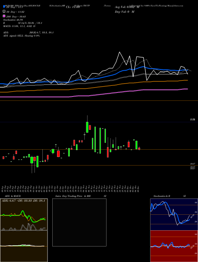Screen dimensions: 198x262
Task: Click the 'CL: 11.00' closing price label
Action: [73, 7]
